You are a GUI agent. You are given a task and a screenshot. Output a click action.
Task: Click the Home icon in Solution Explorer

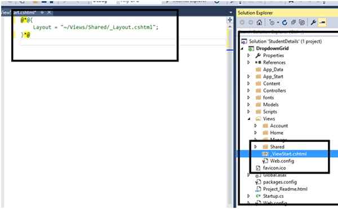[259, 23]
